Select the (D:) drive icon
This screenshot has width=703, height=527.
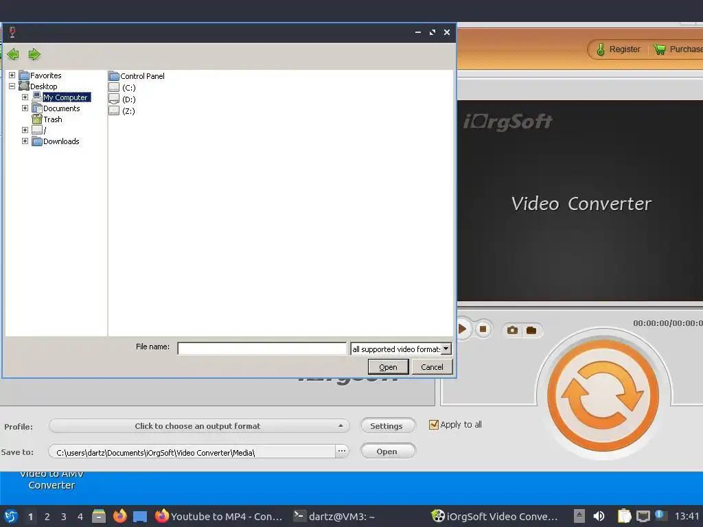(114, 99)
